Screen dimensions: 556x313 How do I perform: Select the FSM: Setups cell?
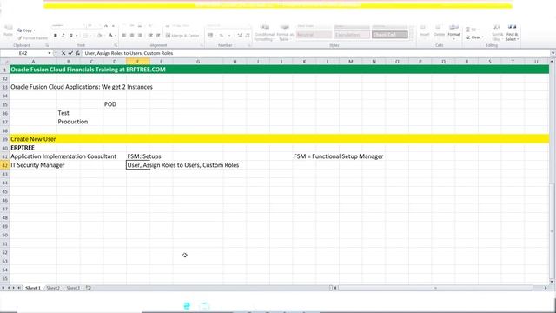pyautogui.click(x=144, y=156)
